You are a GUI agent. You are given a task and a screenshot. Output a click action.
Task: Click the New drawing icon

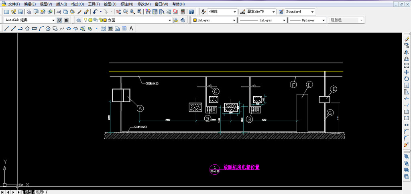tap(6, 12)
